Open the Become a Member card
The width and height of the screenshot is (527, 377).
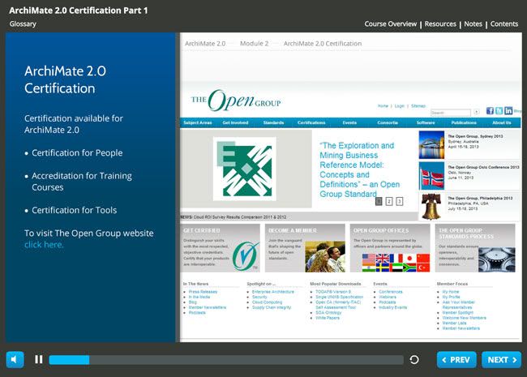point(305,248)
